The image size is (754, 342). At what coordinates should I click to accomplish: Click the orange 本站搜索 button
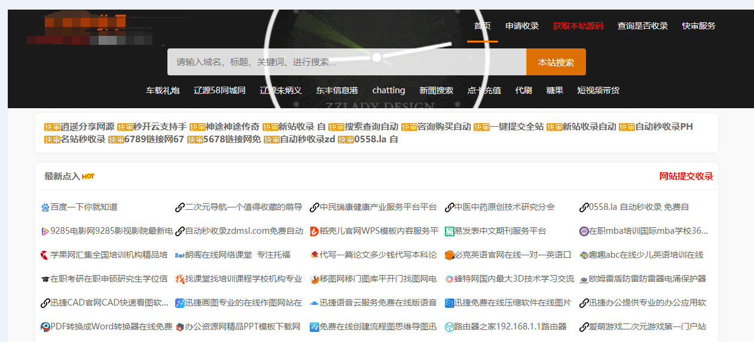tap(556, 62)
